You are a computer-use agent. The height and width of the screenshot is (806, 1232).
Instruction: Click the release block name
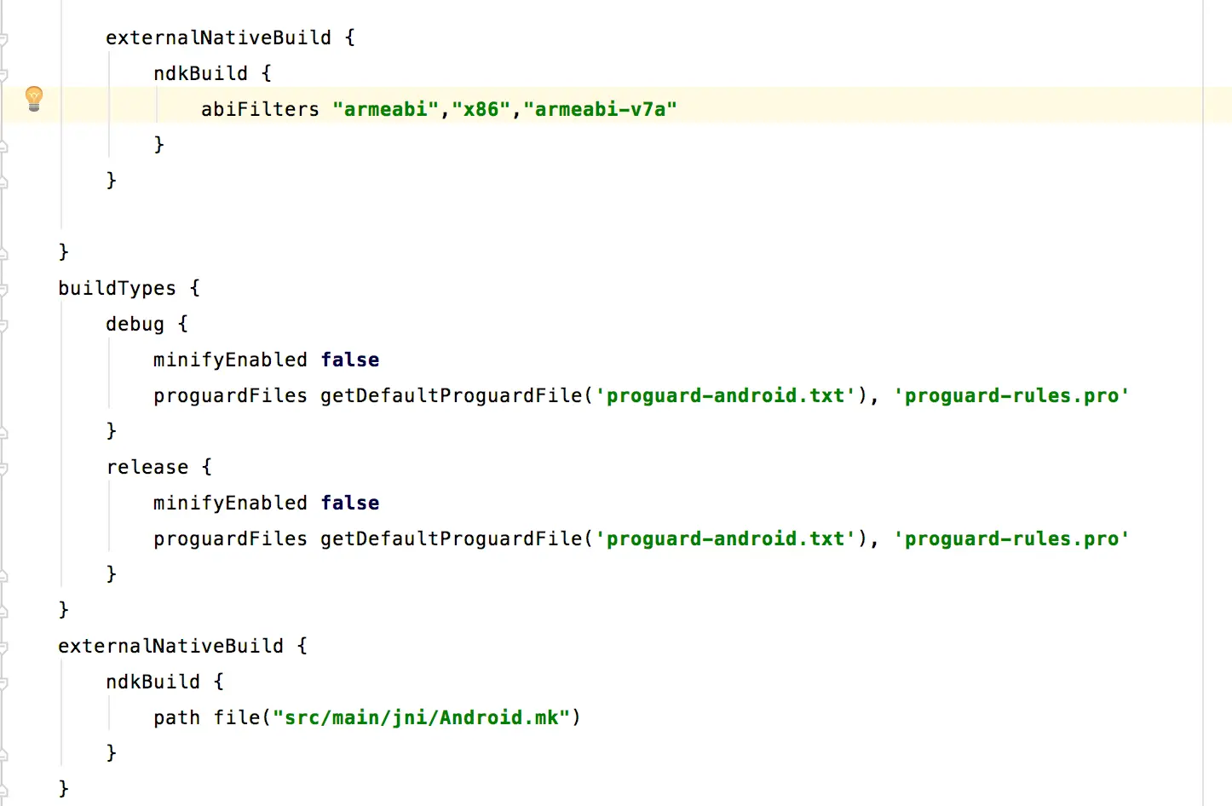[147, 467]
